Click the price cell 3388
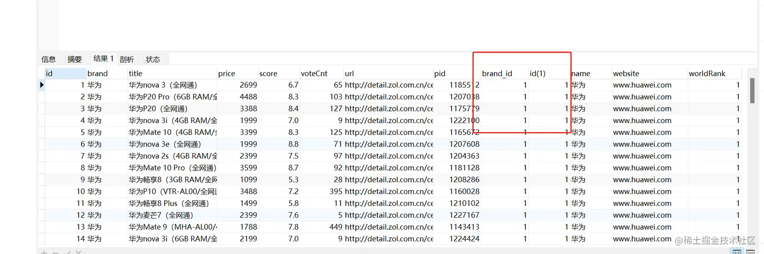Image resolution: width=764 pixels, height=254 pixels. [x=237, y=109]
